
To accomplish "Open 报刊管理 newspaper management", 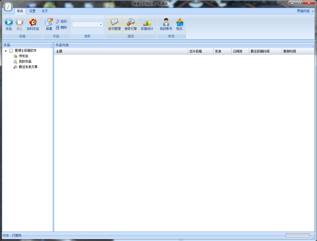I will 114,23.
